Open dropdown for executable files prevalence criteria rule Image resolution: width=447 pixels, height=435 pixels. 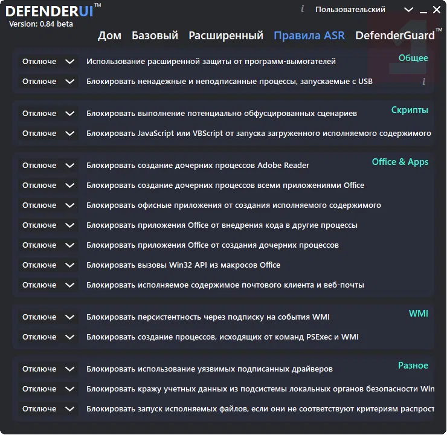(x=48, y=409)
